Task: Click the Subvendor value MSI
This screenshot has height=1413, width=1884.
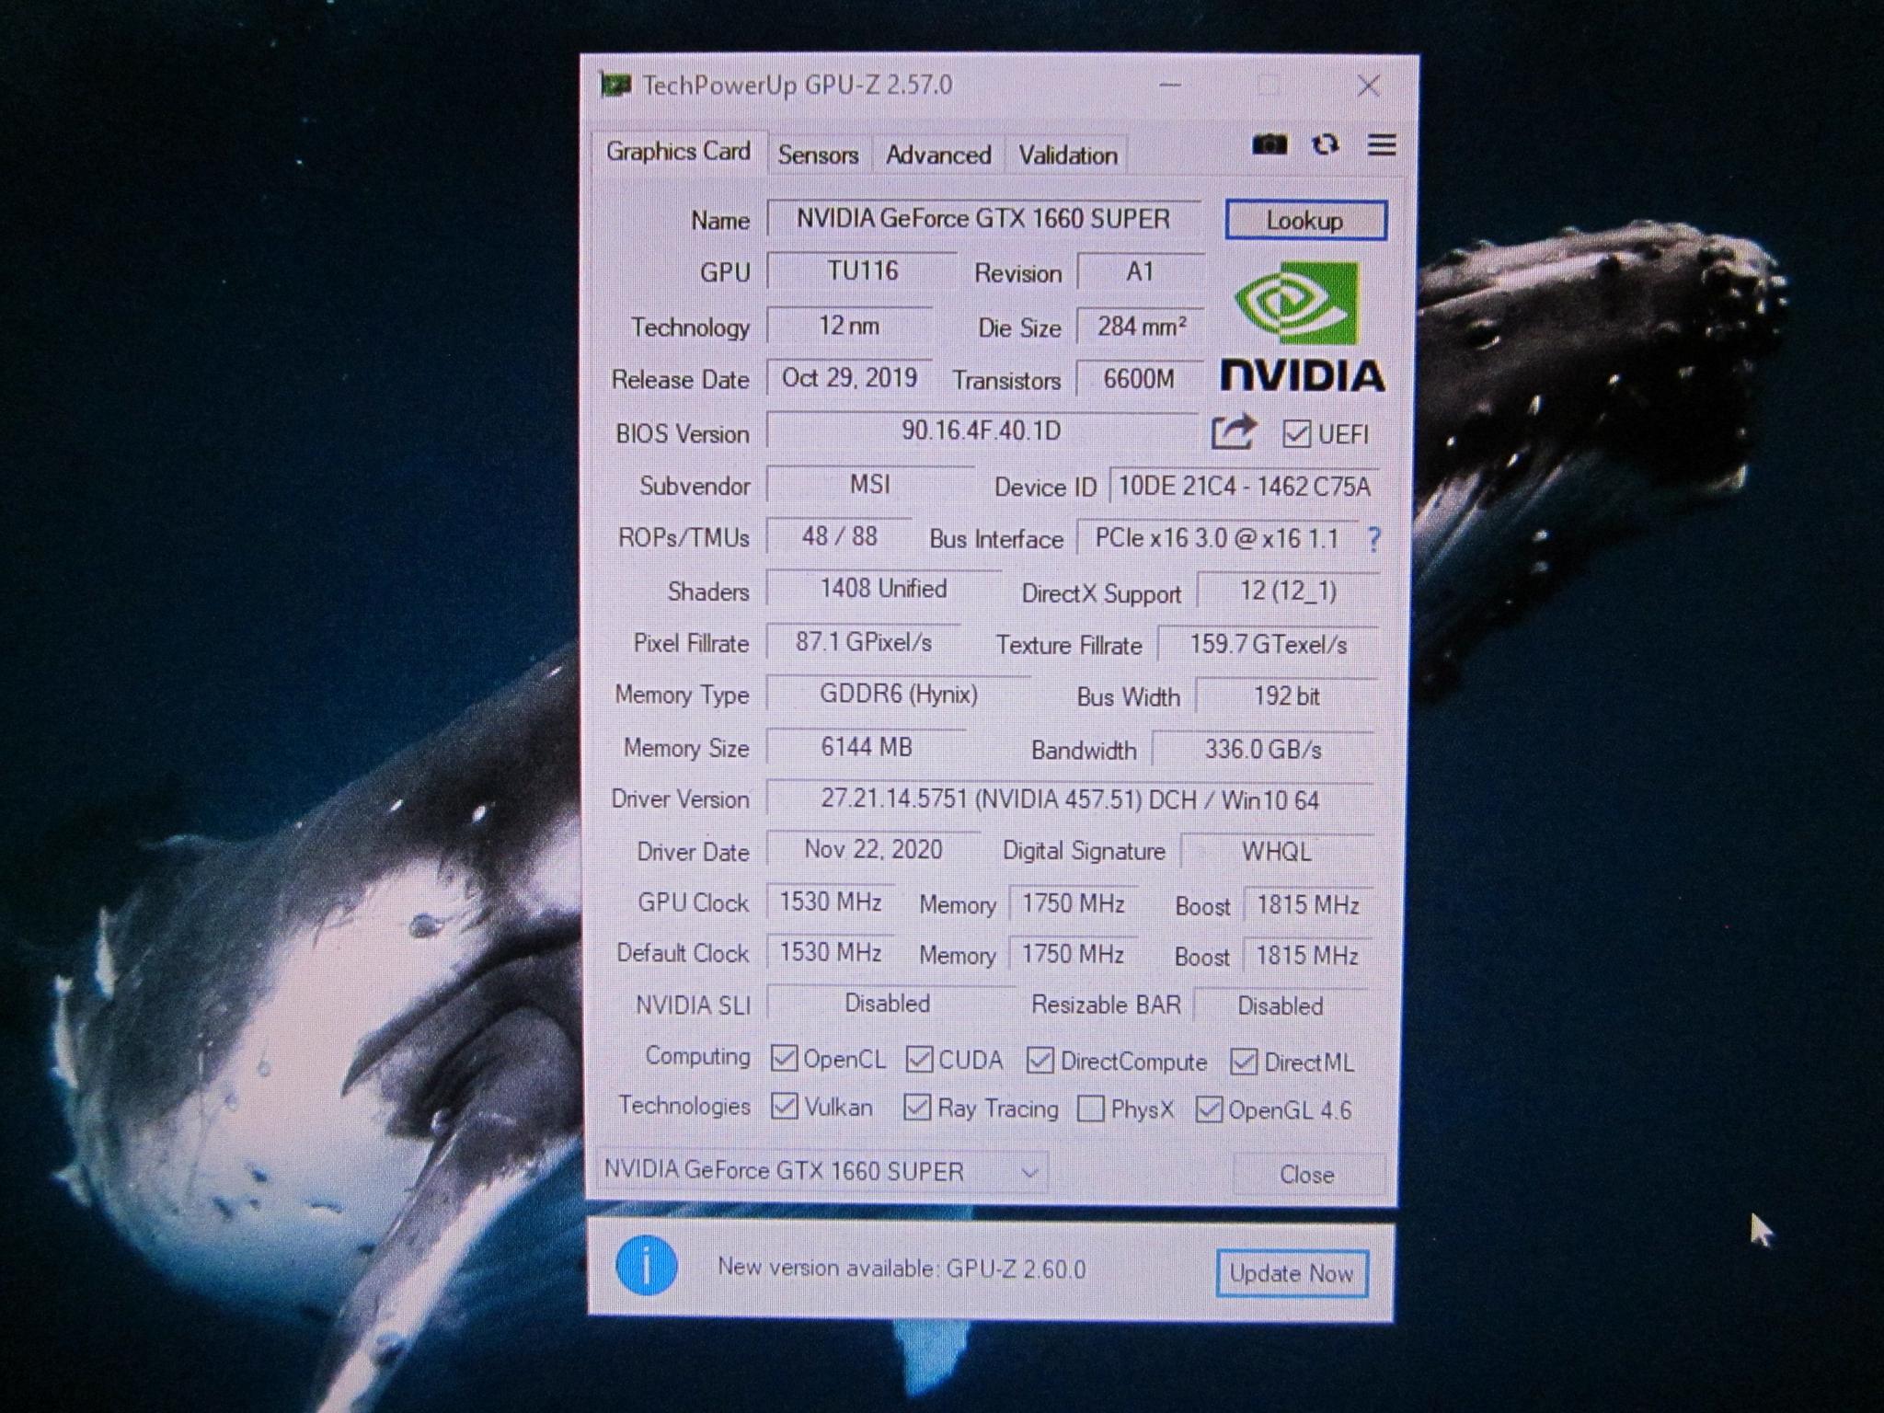Action: point(870,484)
